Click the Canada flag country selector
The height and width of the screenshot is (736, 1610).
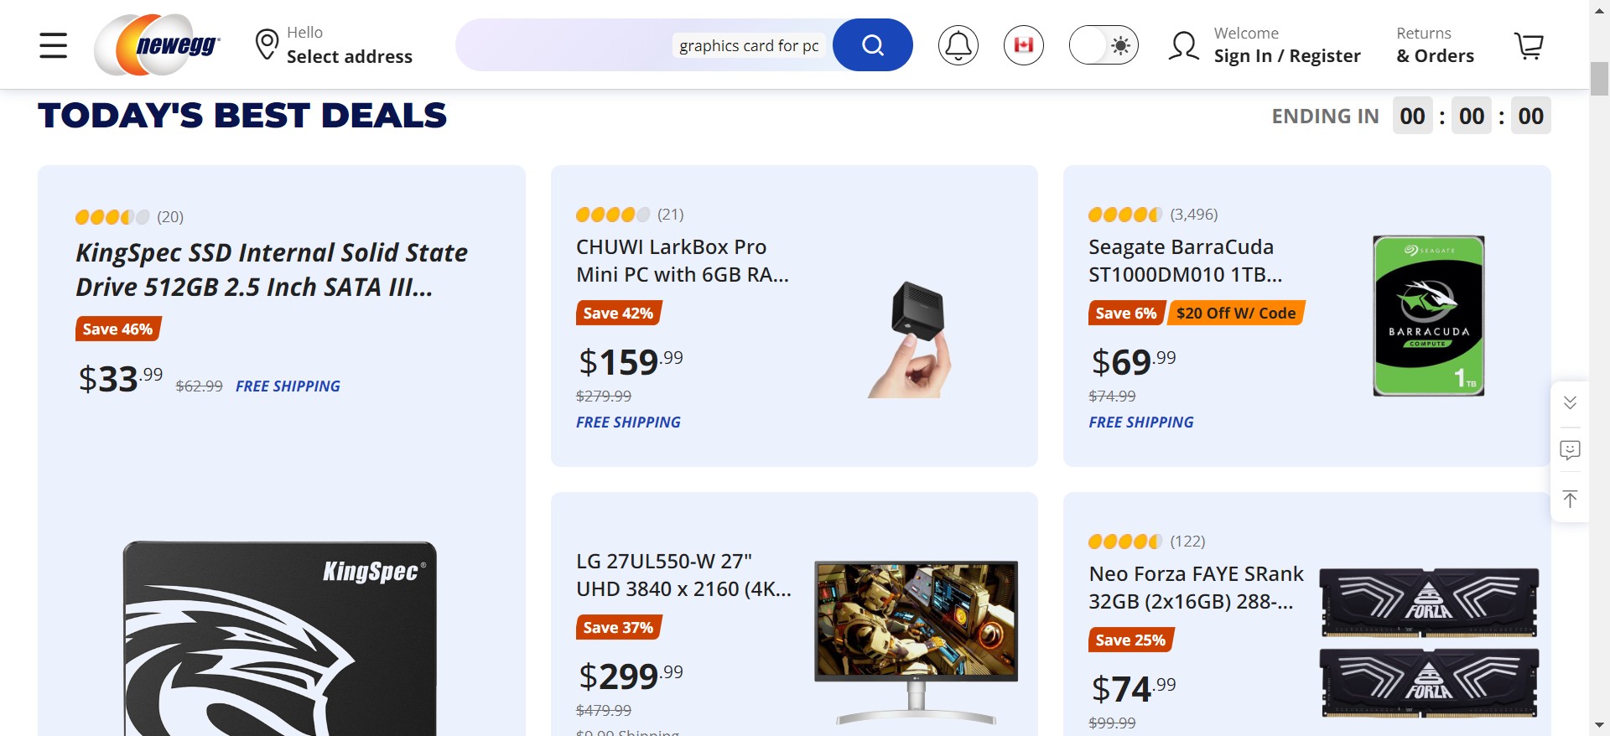click(1023, 45)
